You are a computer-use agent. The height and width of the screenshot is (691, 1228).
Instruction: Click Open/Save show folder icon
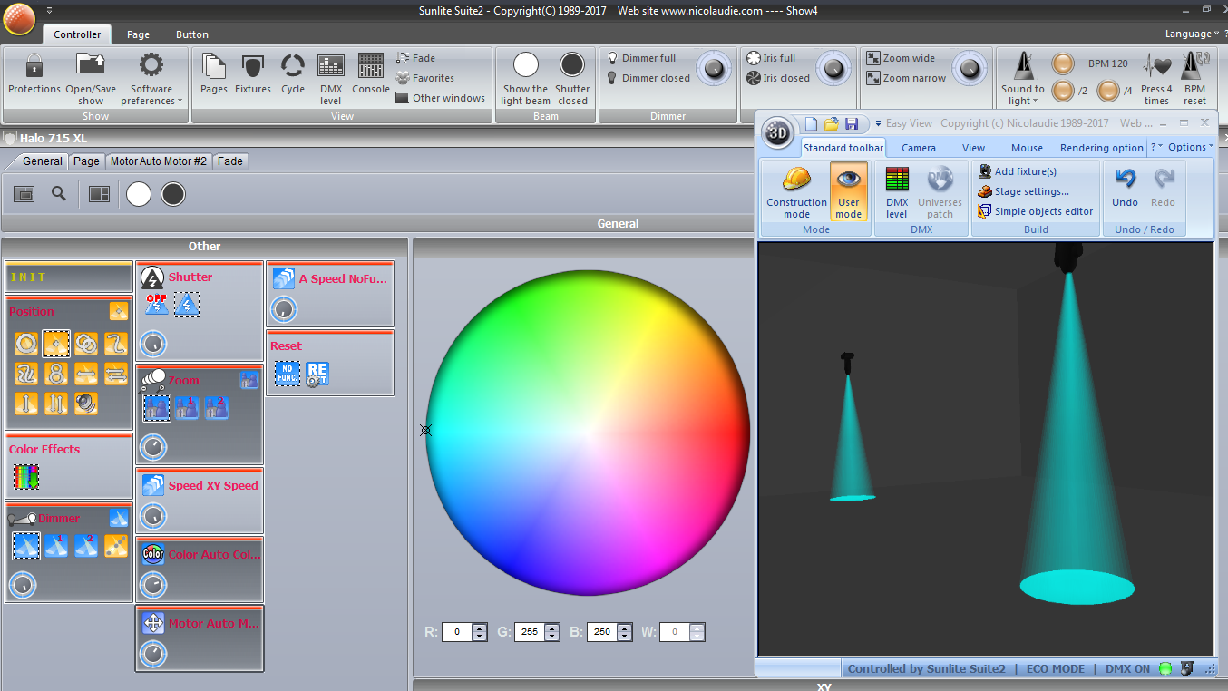click(91, 65)
